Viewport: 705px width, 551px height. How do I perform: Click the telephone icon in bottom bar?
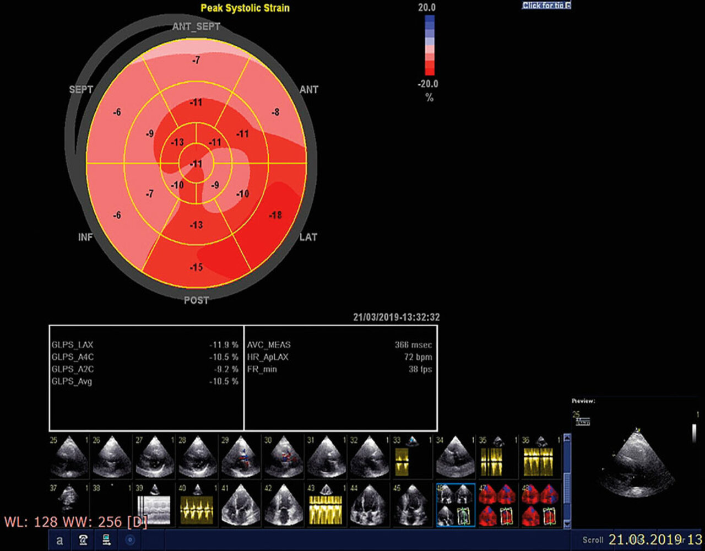pyautogui.click(x=83, y=541)
